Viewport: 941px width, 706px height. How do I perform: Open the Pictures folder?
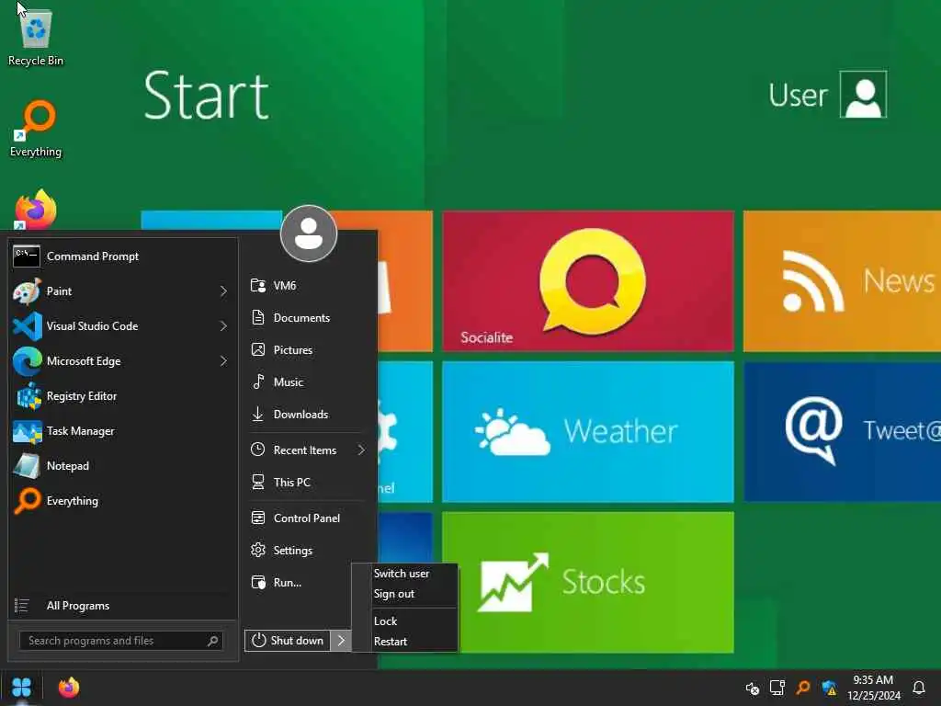coord(307,349)
